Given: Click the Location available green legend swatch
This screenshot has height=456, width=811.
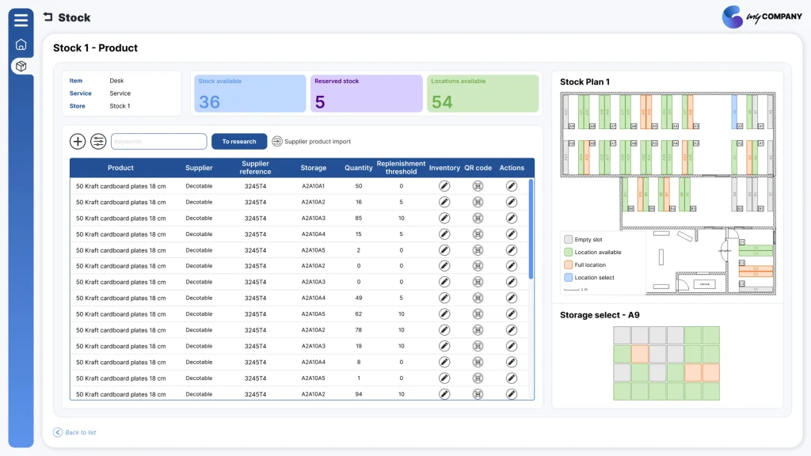Looking at the screenshot, I should coord(569,253).
